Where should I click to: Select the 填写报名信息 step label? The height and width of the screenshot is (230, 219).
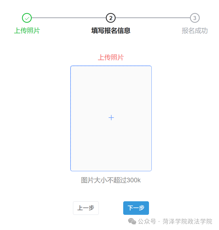(111, 31)
